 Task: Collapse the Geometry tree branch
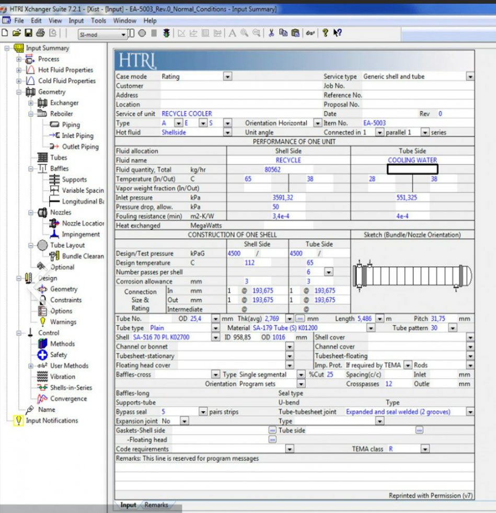(19, 92)
